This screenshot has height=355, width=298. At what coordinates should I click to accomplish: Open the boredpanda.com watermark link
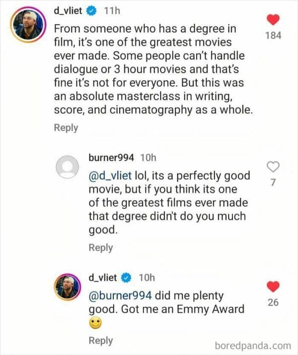[x=254, y=345]
